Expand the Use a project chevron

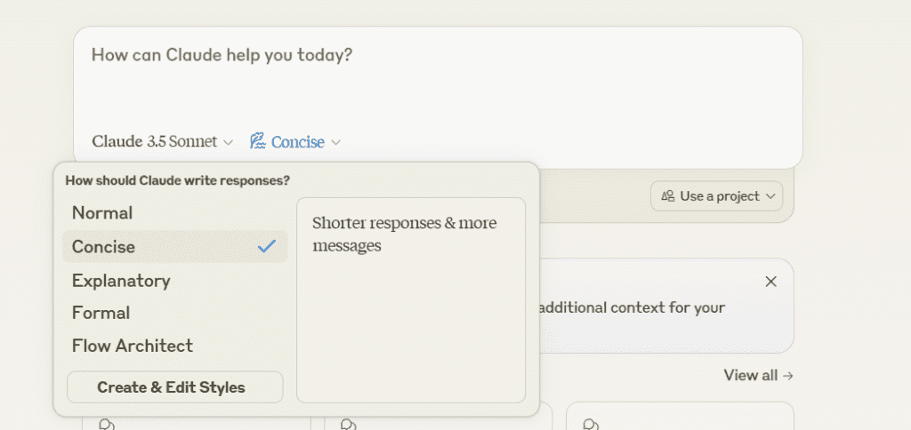tap(770, 196)
